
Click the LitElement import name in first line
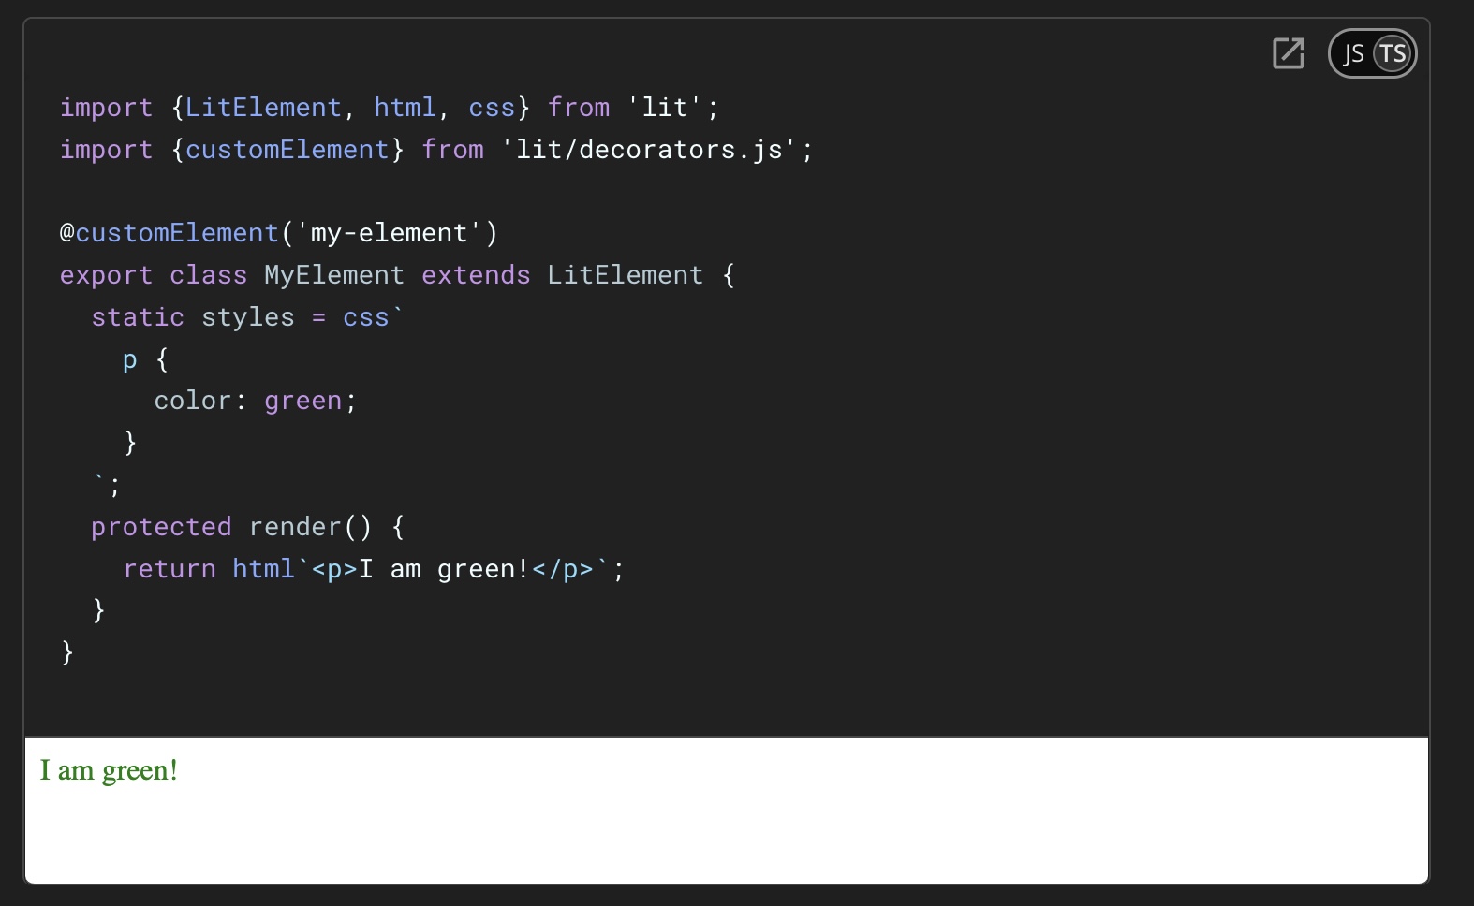click(263, 108)
